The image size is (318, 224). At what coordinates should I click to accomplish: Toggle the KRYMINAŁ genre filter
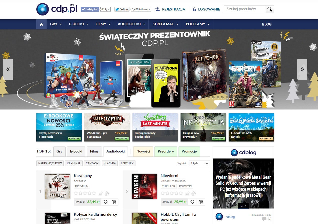(74, 163)
